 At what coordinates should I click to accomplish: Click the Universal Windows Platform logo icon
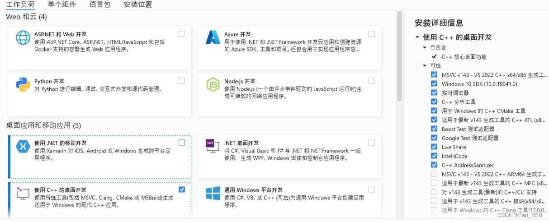pyautogui.click(x=213, y=194)
